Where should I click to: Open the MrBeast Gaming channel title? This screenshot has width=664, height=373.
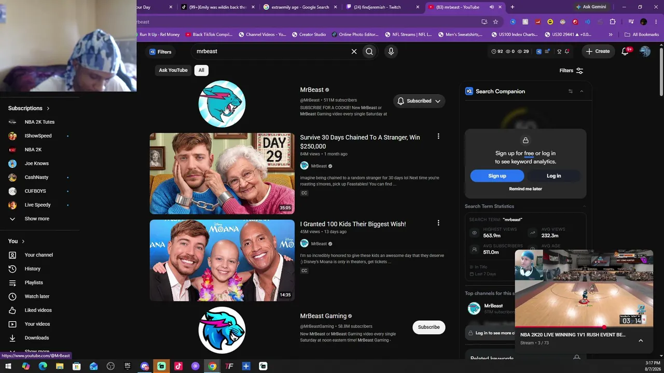point(323,316)
